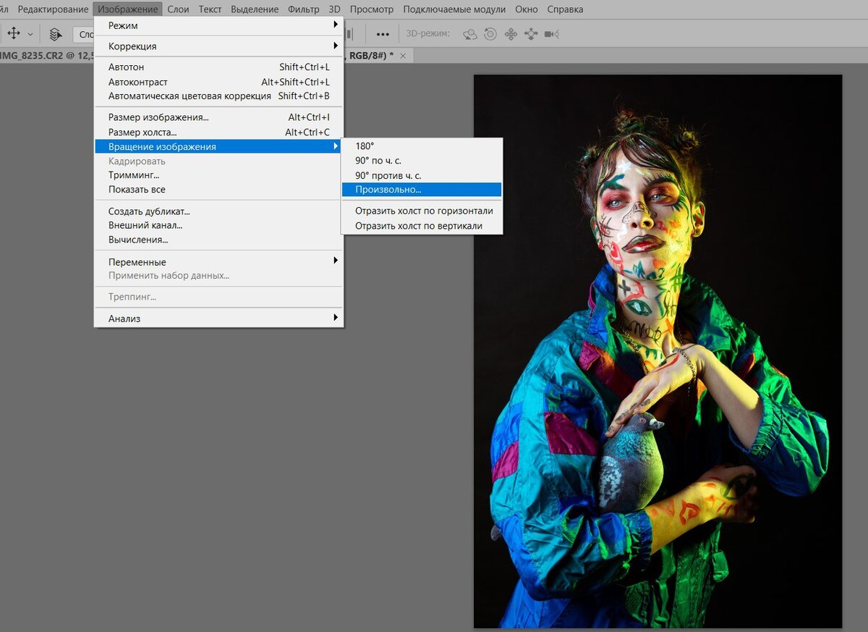Open the Текст menu
The width and height of the screenshot is (868, 632).
pos(210,9)
